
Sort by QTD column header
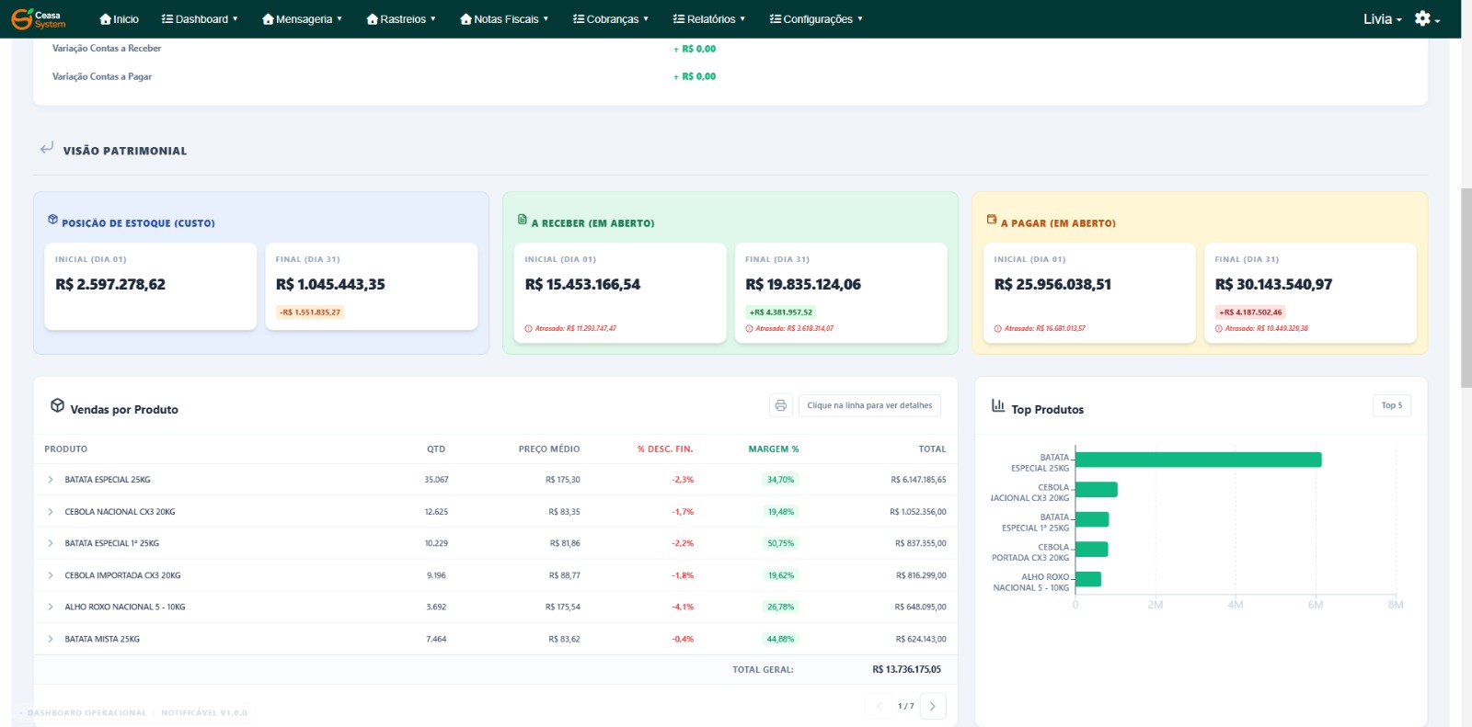[x=436, y=449]
